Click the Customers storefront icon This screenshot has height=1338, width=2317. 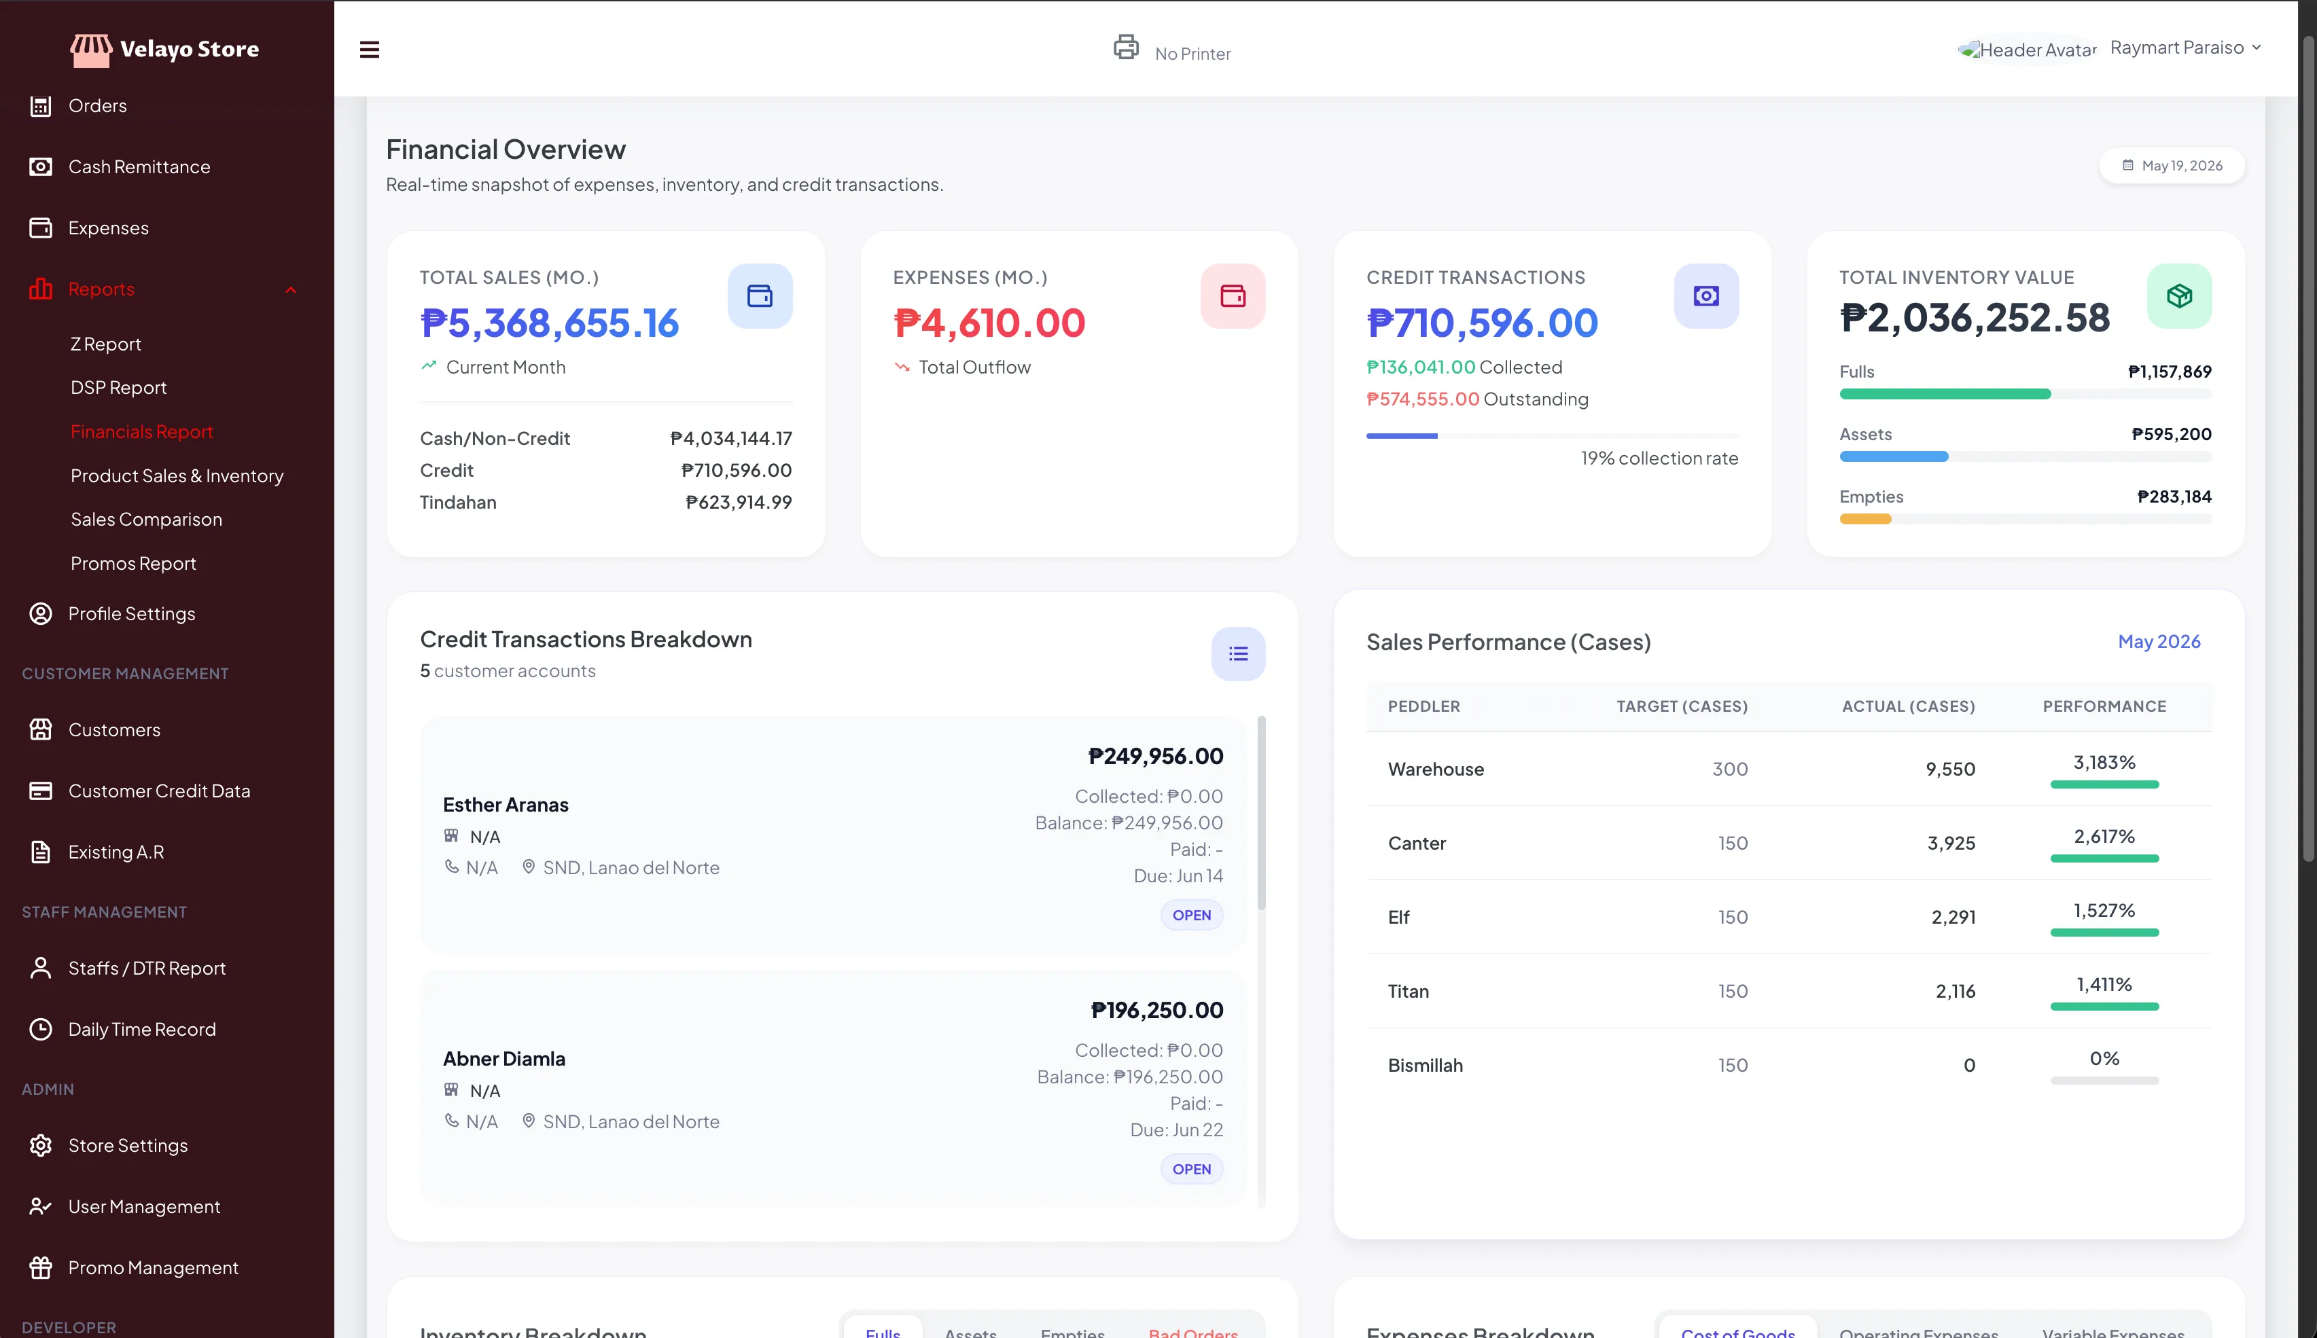click(x=41, y=729)
